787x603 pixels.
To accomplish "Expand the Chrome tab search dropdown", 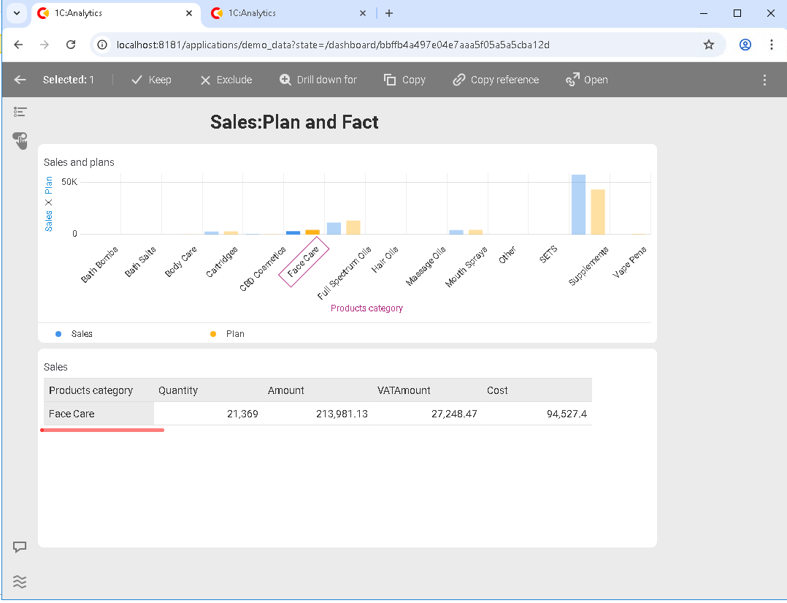I will coord(16,13).
